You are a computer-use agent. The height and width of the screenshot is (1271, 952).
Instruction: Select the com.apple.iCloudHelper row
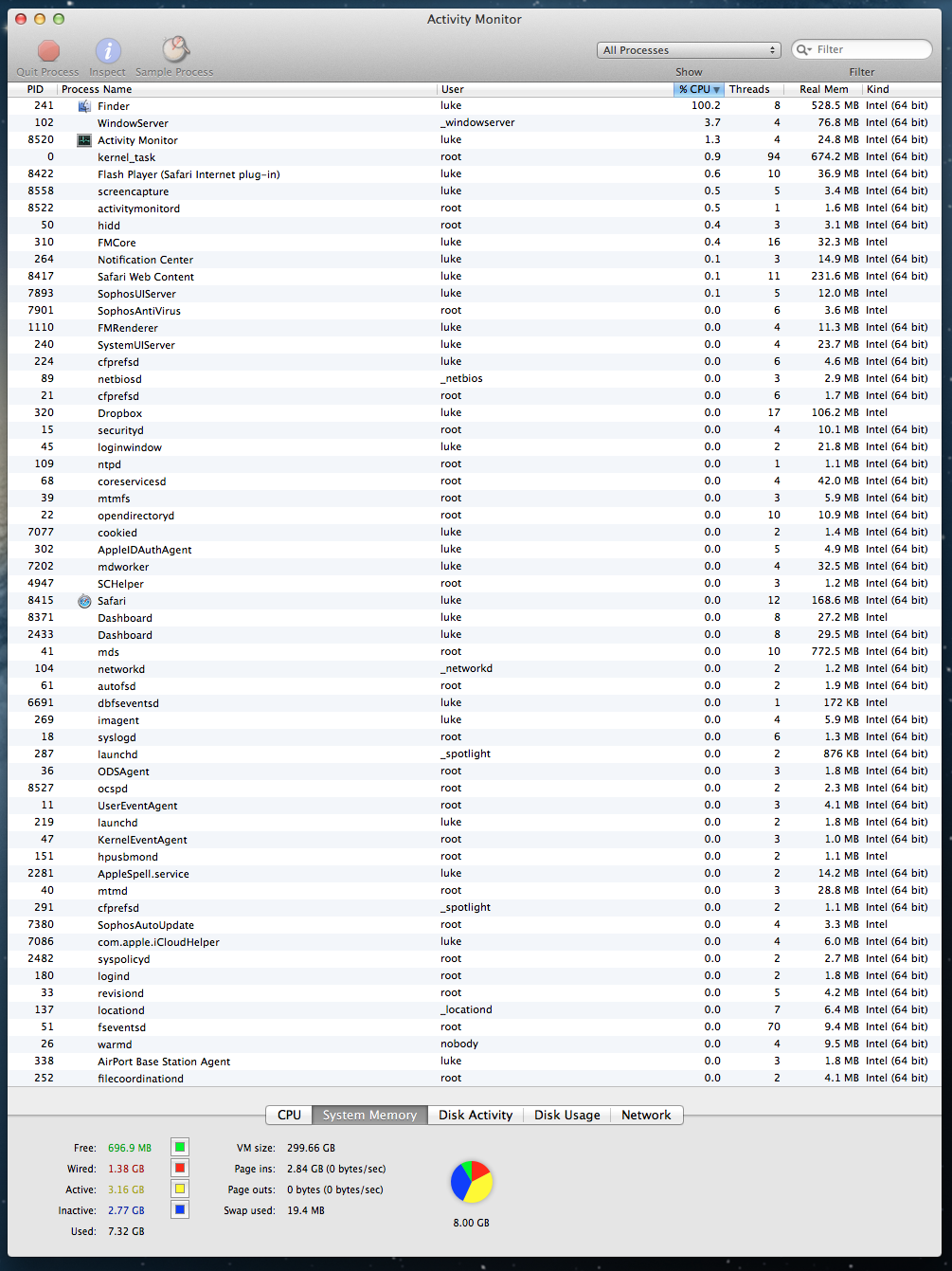click(x=476, y=942)
